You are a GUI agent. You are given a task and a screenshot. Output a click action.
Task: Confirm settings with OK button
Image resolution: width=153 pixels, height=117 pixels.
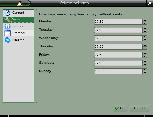[120, 108]
